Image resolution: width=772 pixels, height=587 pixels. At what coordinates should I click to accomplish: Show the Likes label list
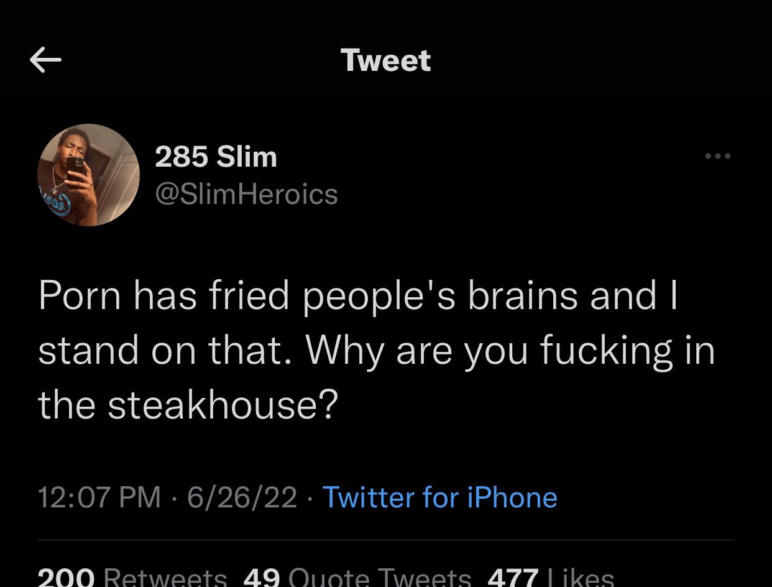(x=580, y=578)
